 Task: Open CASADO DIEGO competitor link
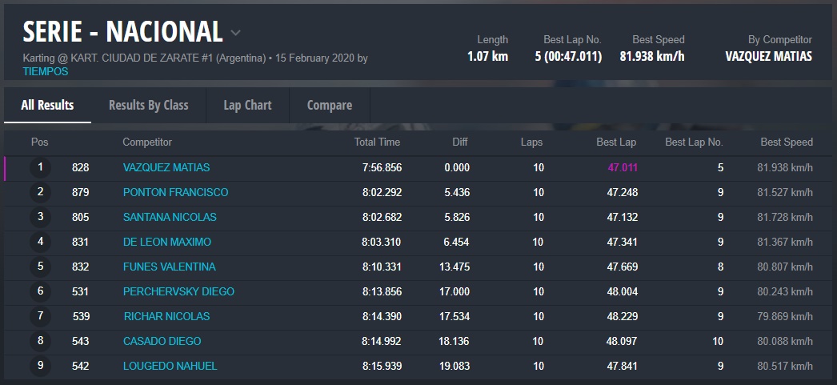pyautogui.click(x=162, y=341)
